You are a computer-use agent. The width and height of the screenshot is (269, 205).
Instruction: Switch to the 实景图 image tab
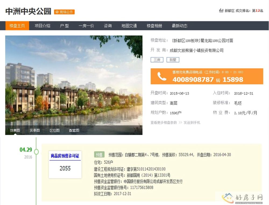click(x=35, y=130)
